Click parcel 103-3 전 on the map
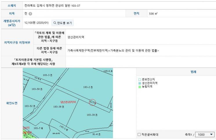The height and width of the screenshot is (140, 216). [x=48, y=75]
